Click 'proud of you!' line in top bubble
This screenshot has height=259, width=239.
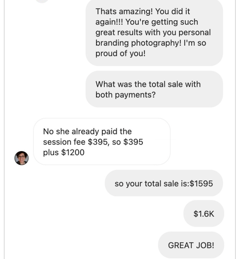pyautogui.click(x=120, y=53)
